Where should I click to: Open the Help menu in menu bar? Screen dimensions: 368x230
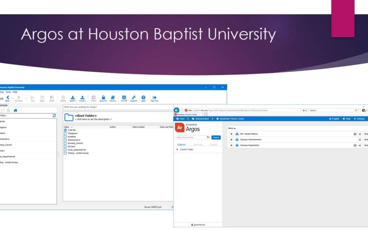(x=15, y=92)
